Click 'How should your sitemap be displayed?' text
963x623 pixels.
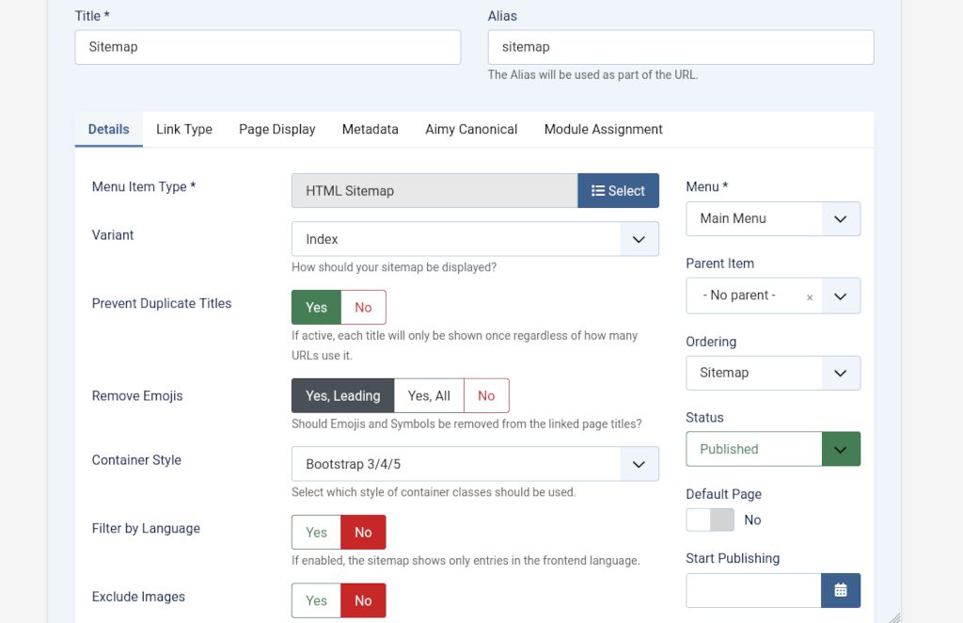pyautogui.click(x=394, y=267)
